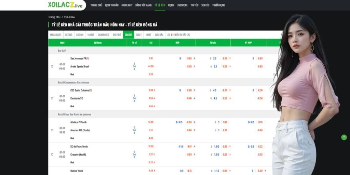Select the CROWN bookmaker tab
This screenshot has width=350, height=175.
coord(80,35)
